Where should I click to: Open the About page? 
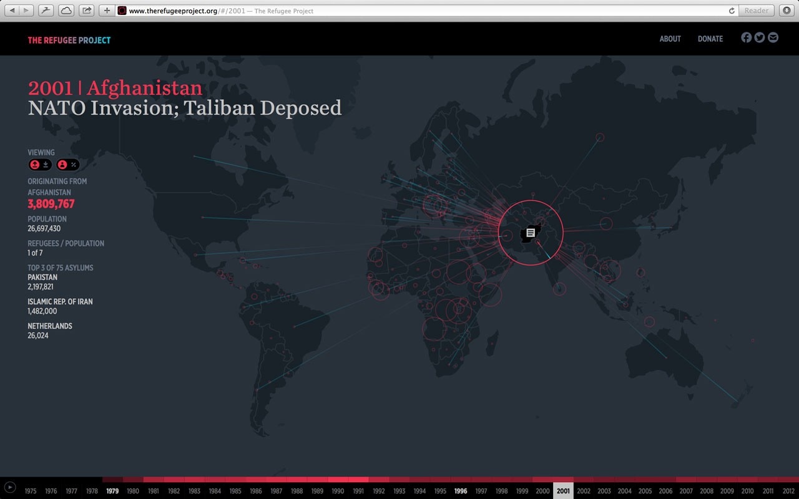point(670,39)
